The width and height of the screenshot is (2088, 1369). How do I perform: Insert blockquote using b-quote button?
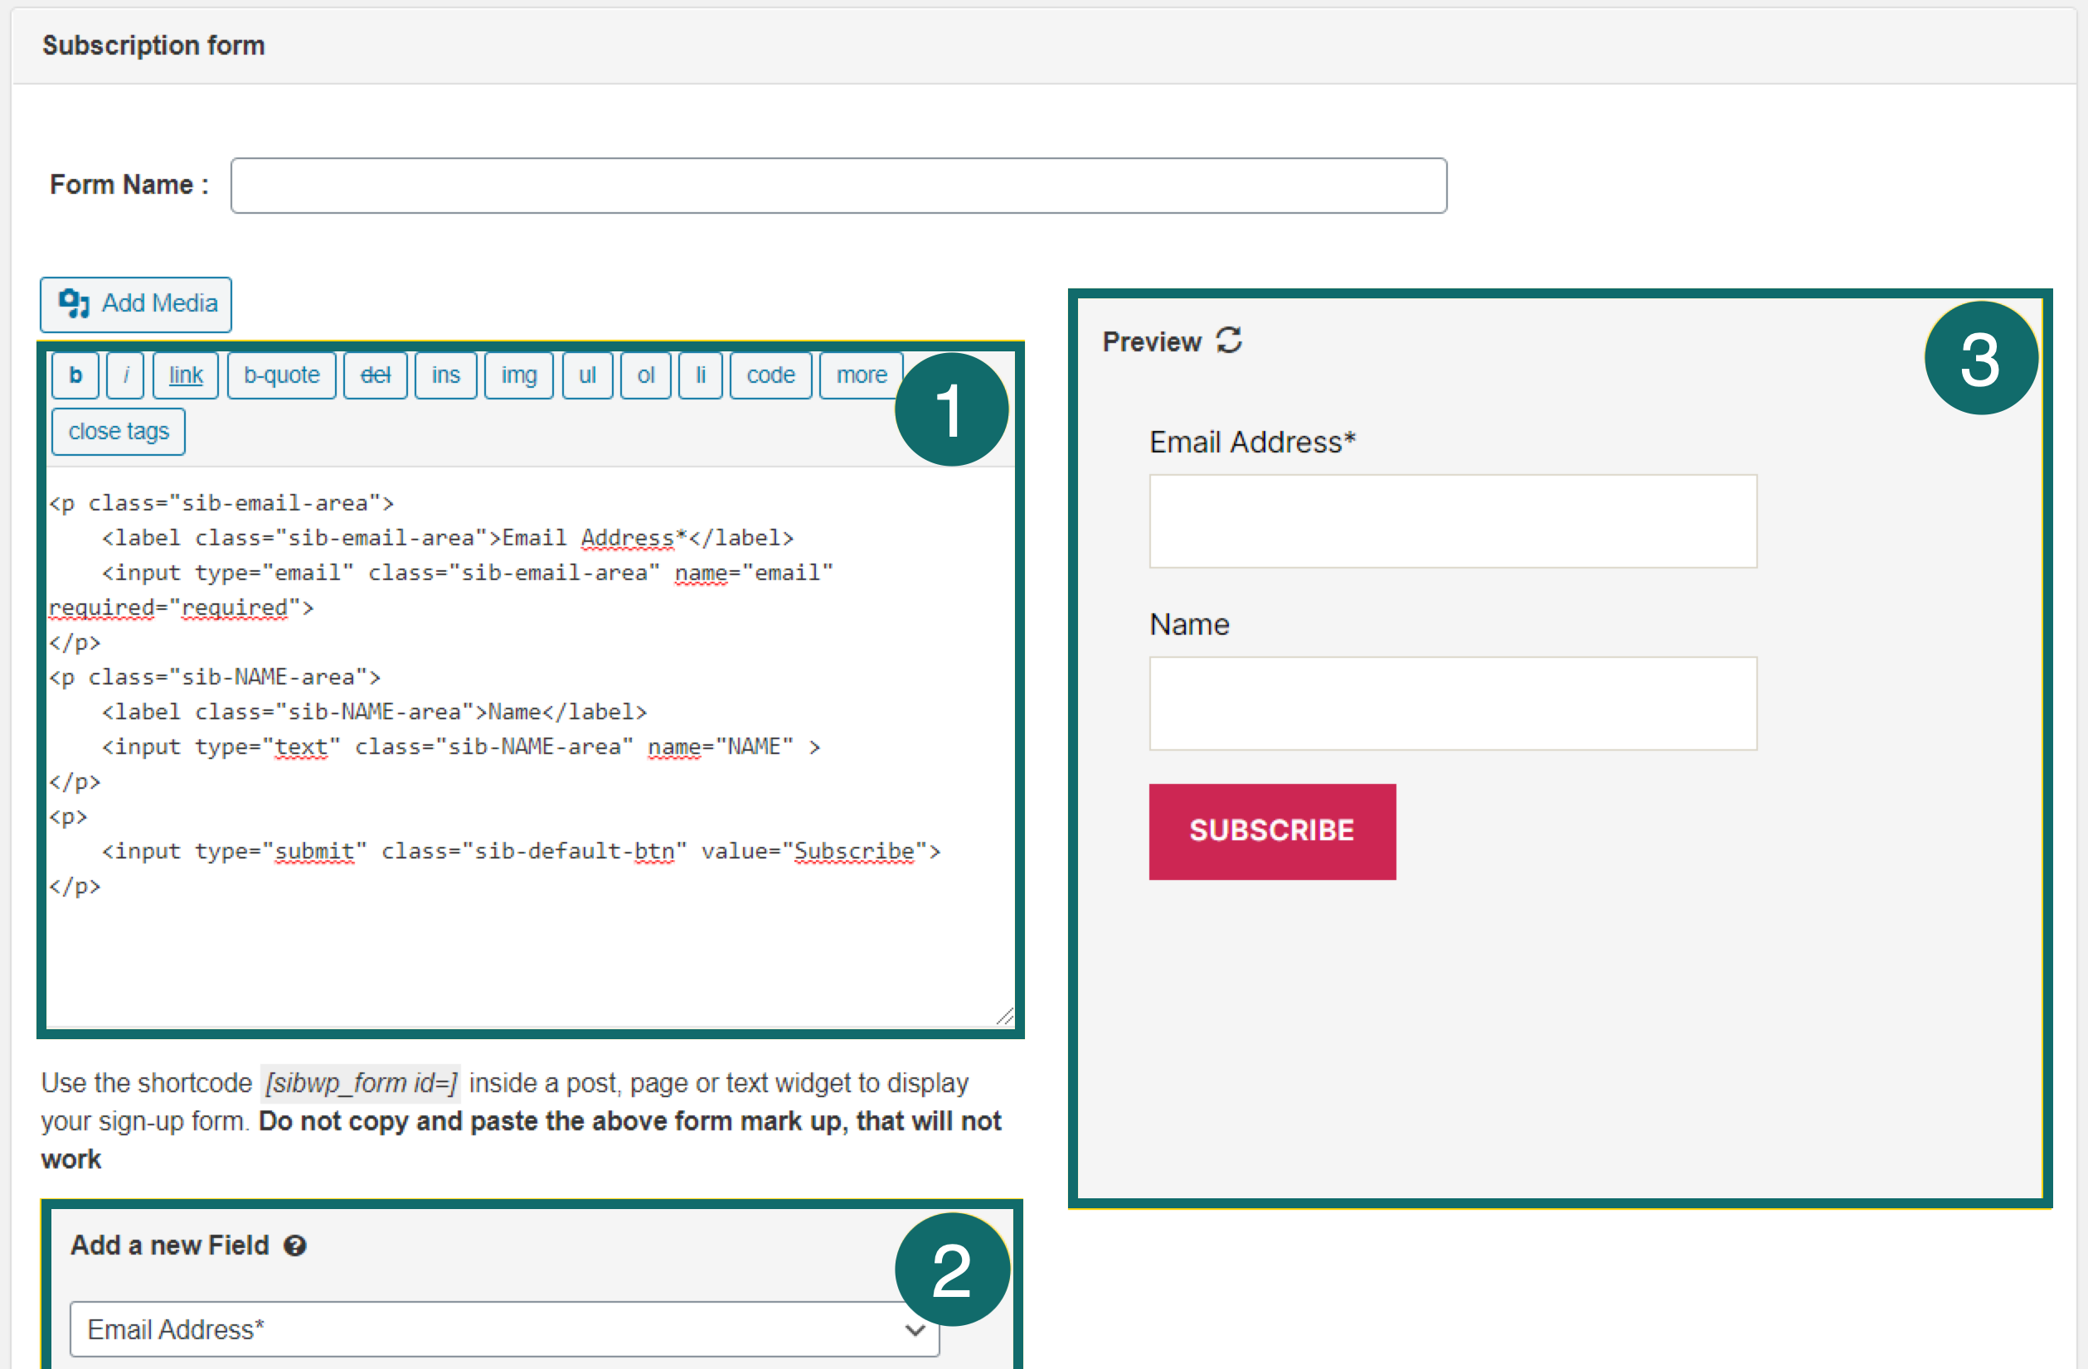[x=282, y=375]
